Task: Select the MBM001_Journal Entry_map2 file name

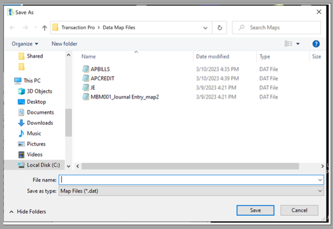Action: 125,97
